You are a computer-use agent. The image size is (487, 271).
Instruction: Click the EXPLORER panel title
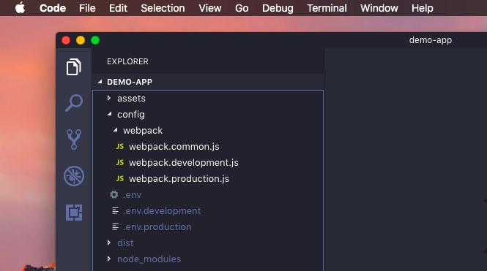pos(127,61)
